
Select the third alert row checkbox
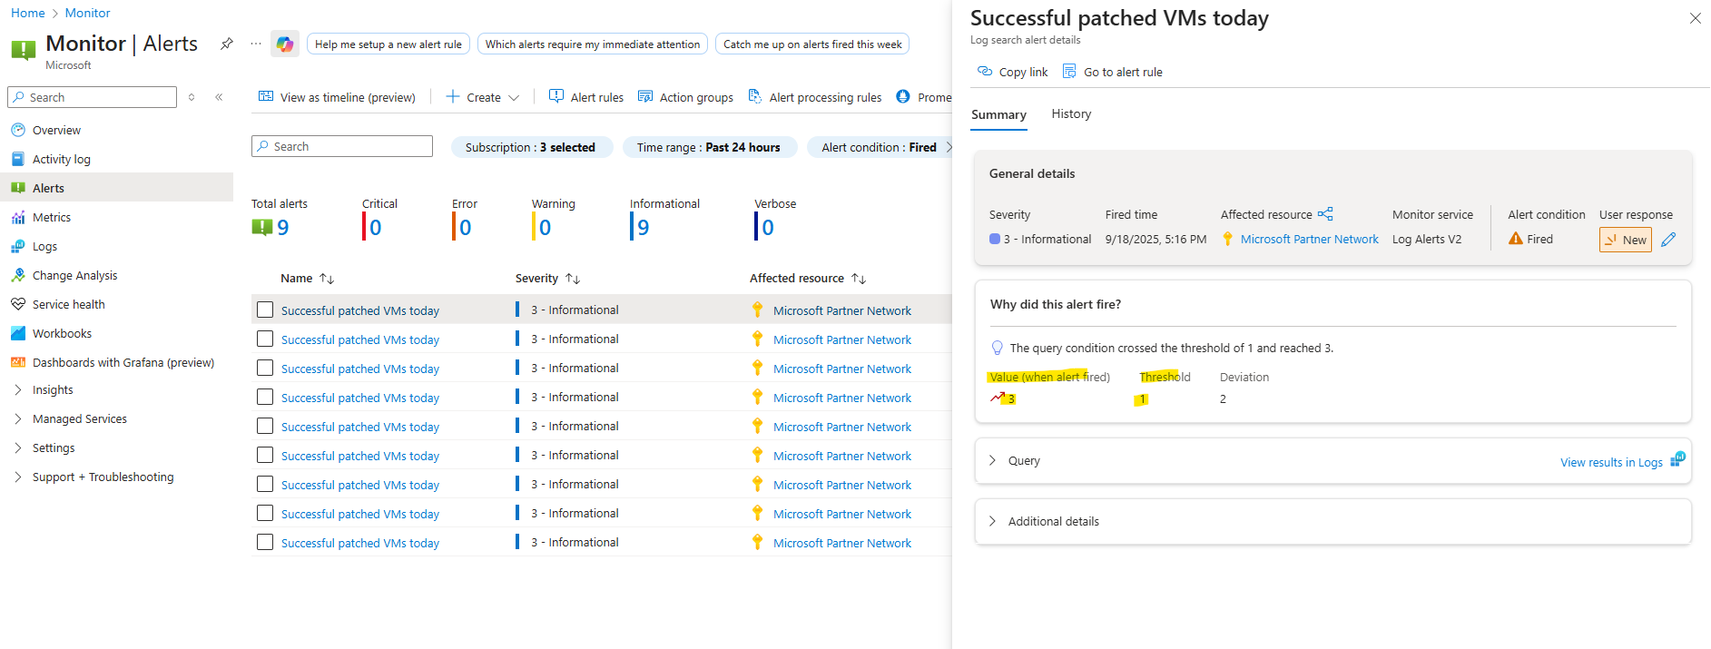[265, 368]
